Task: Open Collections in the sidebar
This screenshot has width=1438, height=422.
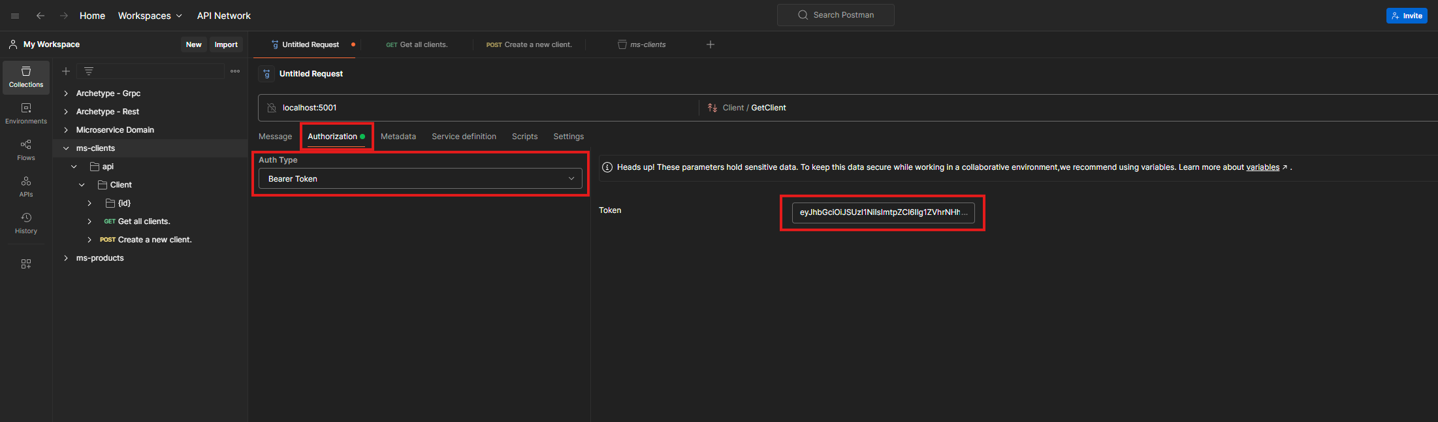Action: click(26, 77)
